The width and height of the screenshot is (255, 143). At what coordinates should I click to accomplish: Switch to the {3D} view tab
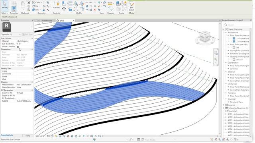tap(62, 21)
